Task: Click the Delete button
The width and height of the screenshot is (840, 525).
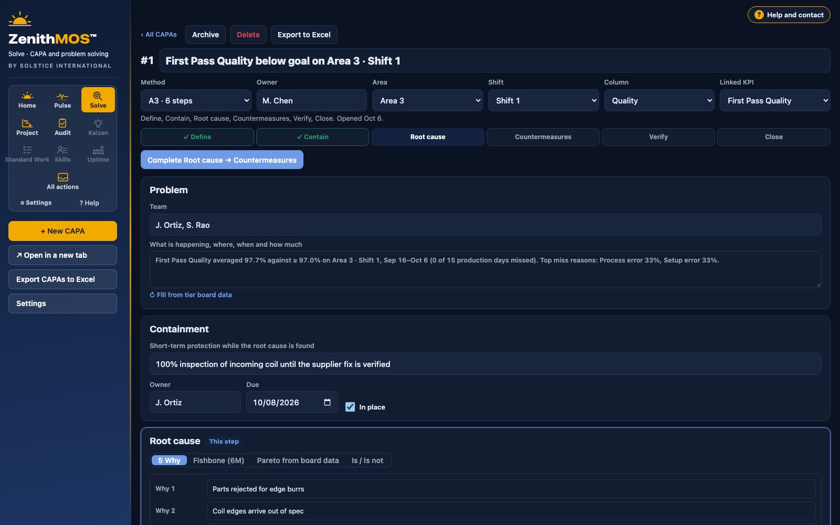Action: (248, 35)
